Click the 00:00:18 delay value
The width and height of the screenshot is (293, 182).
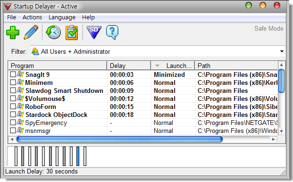(122, 115)
